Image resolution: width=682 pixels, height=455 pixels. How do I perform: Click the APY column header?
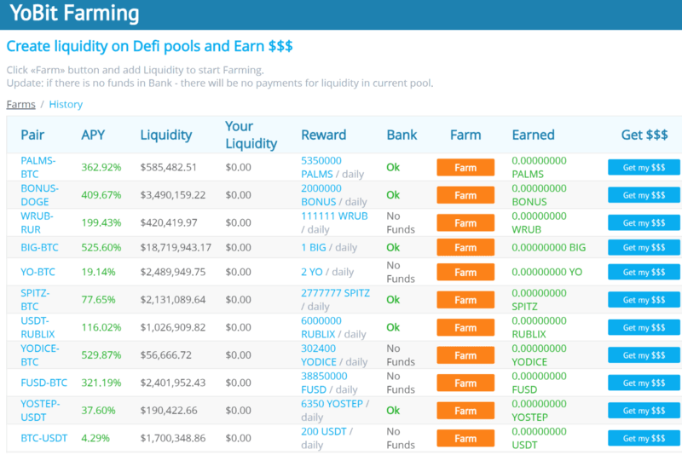[x=93, y=135]
